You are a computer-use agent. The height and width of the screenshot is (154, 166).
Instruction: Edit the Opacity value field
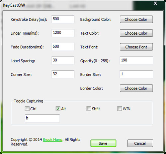point(136,60)
